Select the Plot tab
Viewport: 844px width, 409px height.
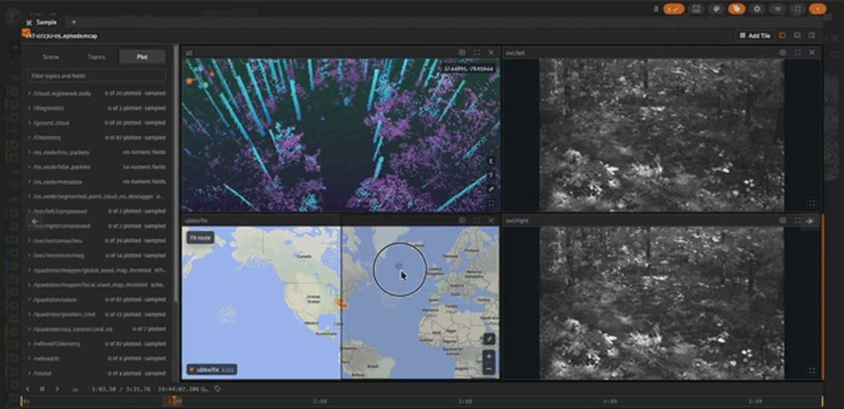tap(143, 57)
